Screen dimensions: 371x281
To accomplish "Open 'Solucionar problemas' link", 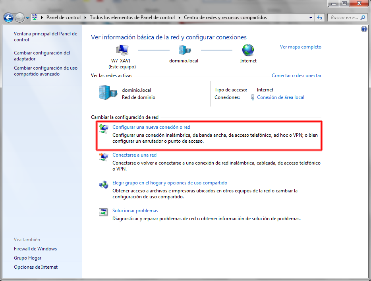I will coord(135,211).
